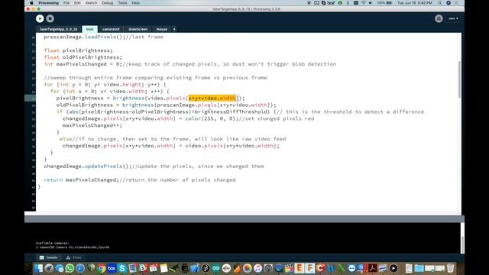Toggle the debugger icon in toolbar
This screenshot has width=489, height=275.
(x=439, y=18)
